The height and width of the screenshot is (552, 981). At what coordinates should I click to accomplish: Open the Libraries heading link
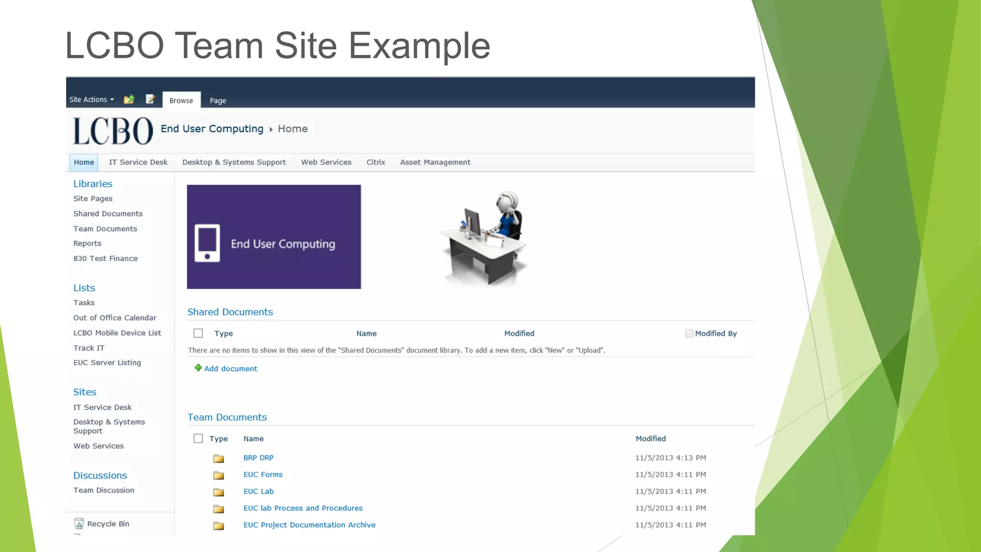tap(93, 184)
